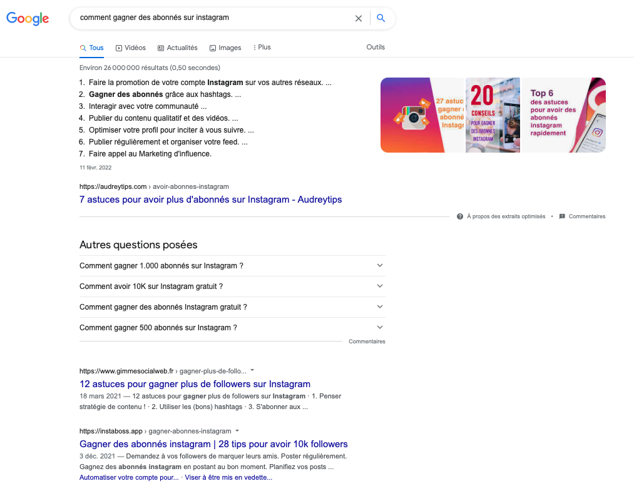The height and width of the screenshot is (496, 634).
Task: Switch to the Actualités tab
Action: pyautogui.click(x=178, y=48)
